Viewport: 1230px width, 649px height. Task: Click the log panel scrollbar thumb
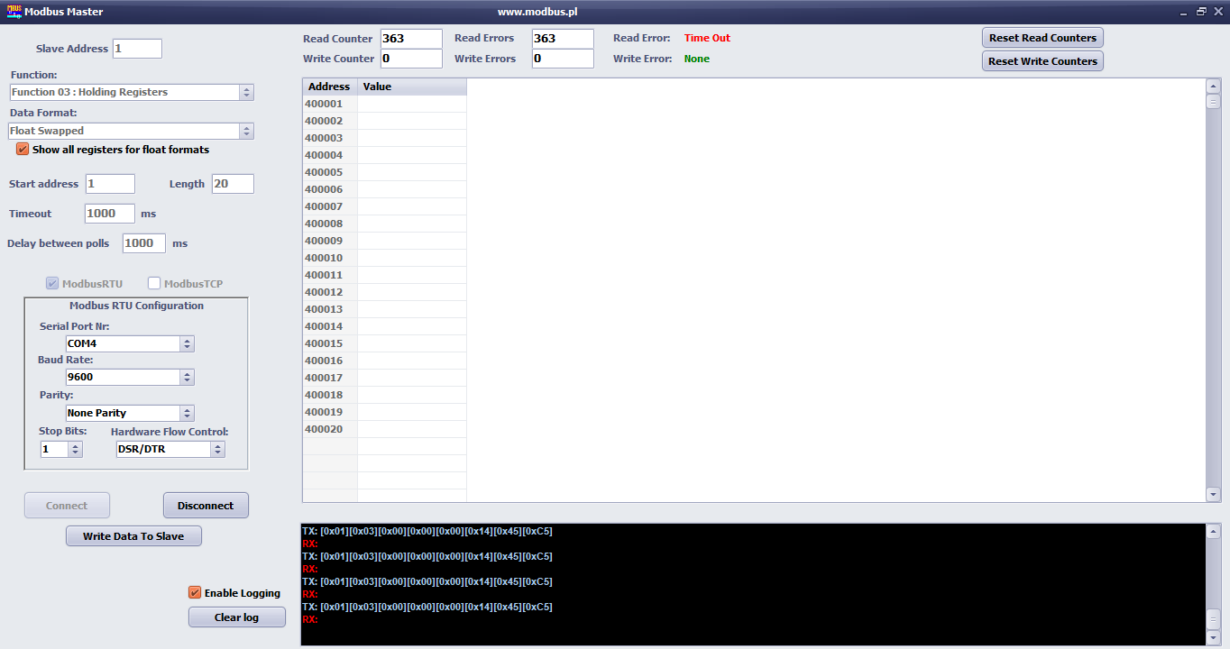point(1213,620)
